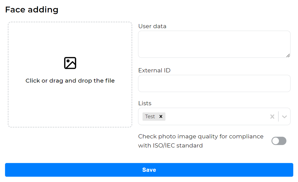Click inside the External ID field
Image resolution: width=298 pixels, height=182 pixels.
pyautogui.click(x=214, y=83)
